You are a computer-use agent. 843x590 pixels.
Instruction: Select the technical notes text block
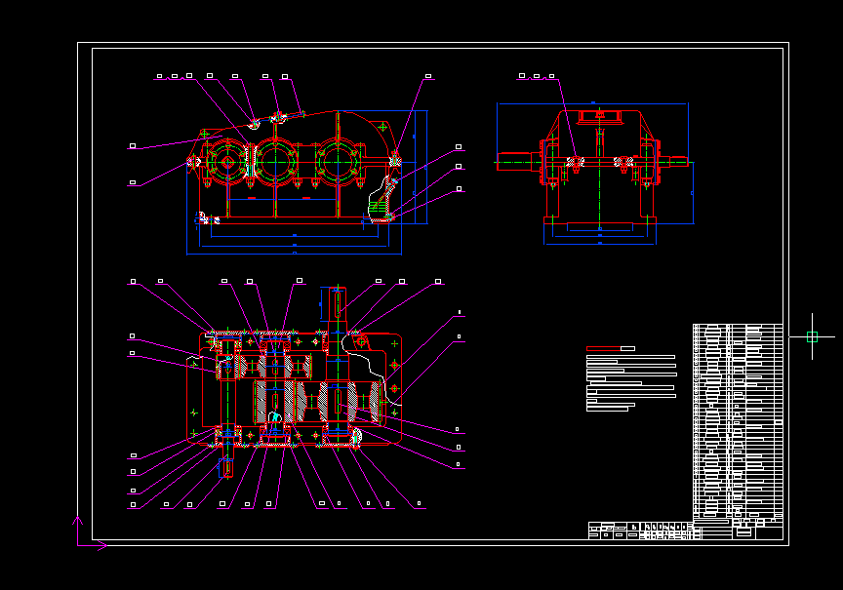click(x=631, y=382)
